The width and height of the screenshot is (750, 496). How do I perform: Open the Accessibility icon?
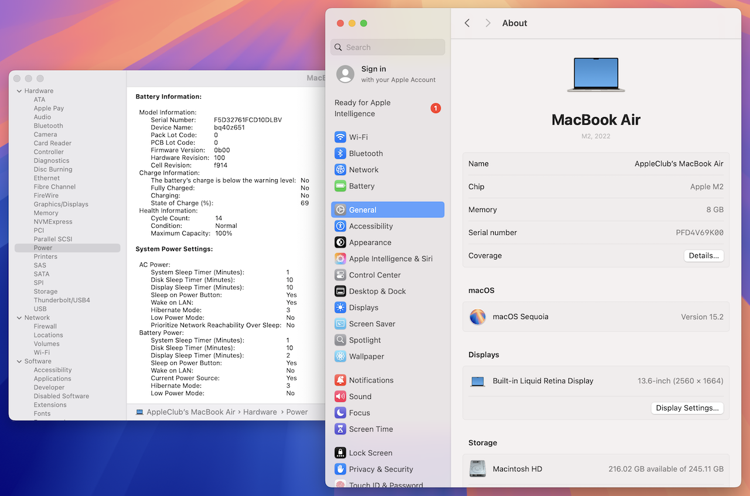point(340,226)
